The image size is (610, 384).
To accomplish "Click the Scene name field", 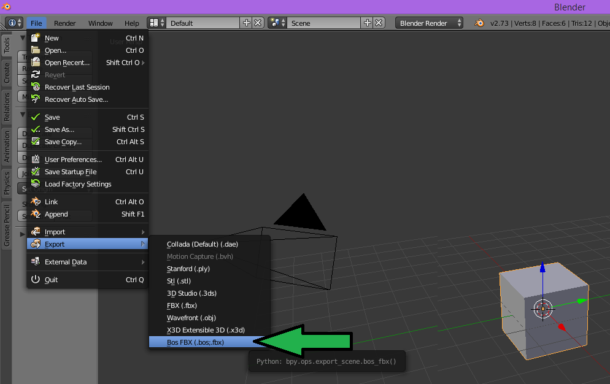I will 324,23.
